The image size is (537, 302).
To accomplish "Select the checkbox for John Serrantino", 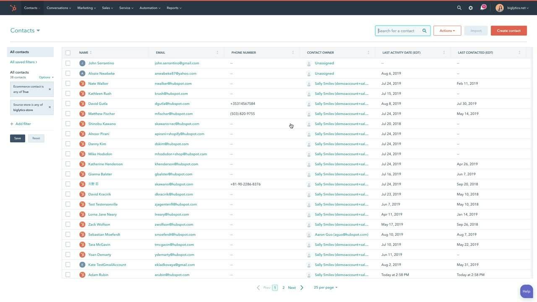I will [68, 63].
